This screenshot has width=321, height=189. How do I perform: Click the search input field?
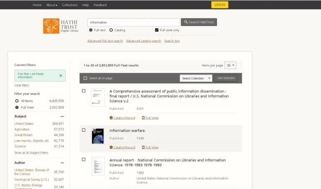[133, 22]
